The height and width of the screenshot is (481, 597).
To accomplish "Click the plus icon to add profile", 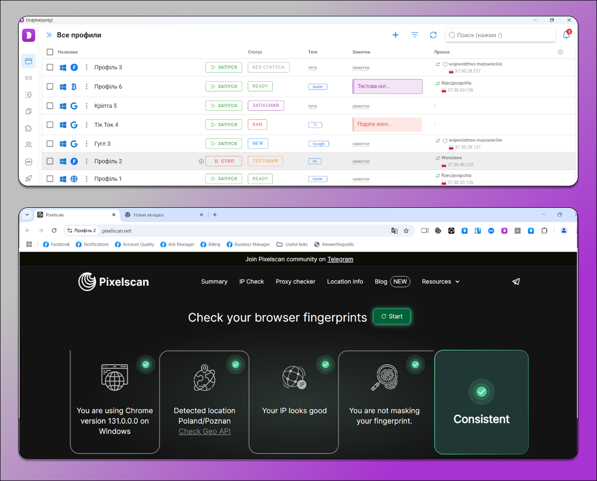I will [395, 35].
